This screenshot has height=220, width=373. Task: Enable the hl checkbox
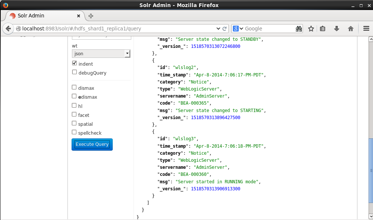pos(74,105)
